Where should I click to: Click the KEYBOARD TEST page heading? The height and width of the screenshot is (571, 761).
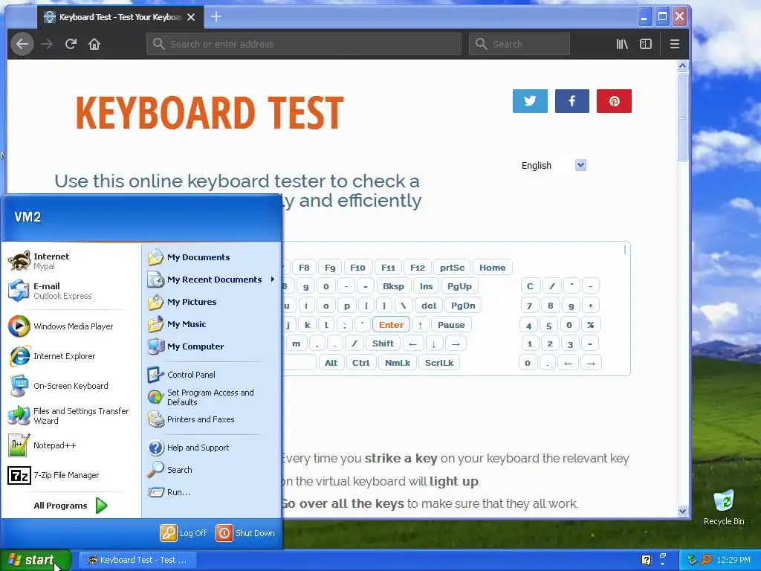point(210,113)
